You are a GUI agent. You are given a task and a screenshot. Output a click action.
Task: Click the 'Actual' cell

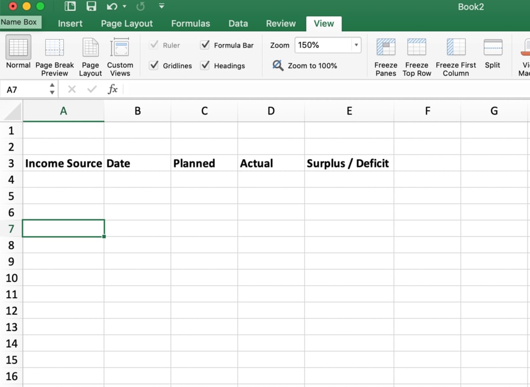[x=271, y=163]
